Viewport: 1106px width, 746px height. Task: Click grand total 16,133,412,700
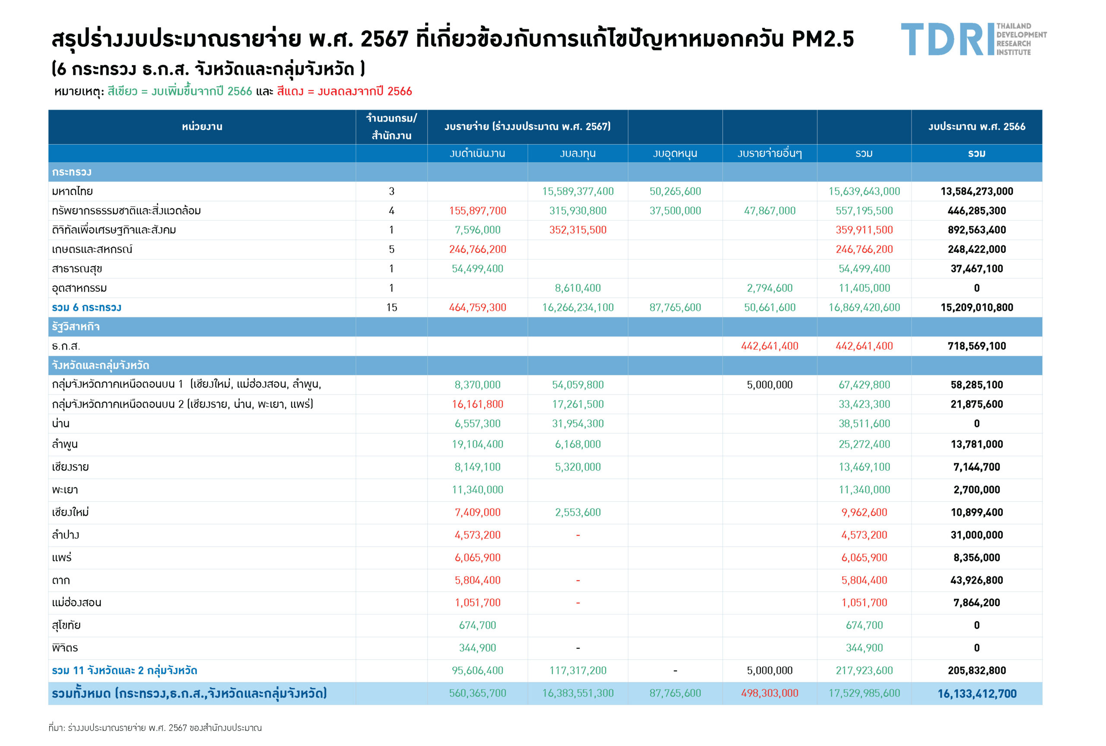(976, 694)
